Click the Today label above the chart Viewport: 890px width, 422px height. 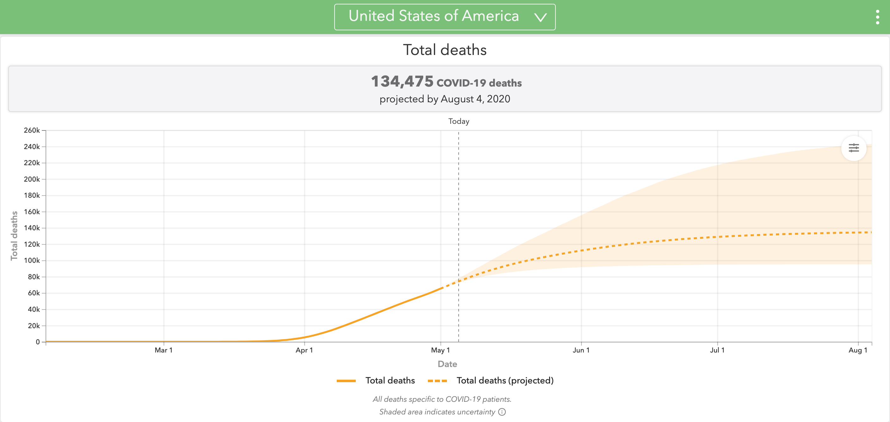coord(459,121)
